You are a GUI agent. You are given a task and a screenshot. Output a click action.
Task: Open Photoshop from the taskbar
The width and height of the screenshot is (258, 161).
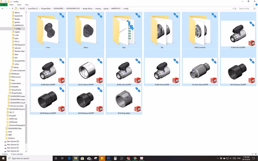click(x=109, y=158)
